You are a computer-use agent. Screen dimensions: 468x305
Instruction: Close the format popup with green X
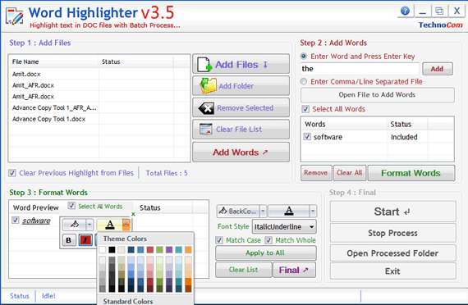(x=133, y=214)
